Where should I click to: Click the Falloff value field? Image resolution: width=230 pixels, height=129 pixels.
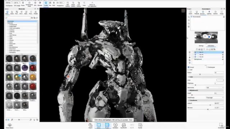(219, 93)
